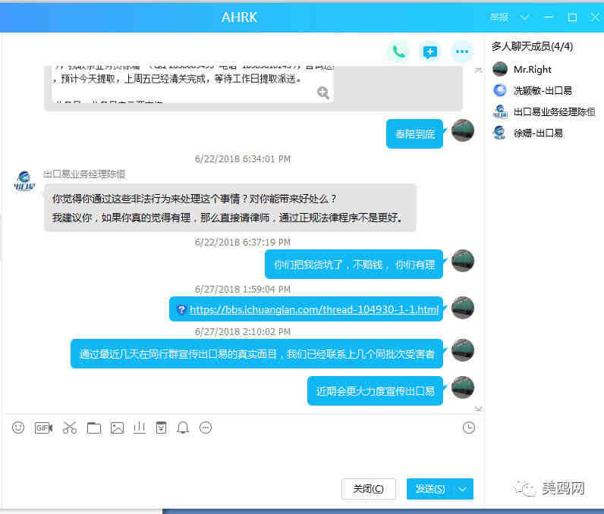Minimize the AHRK chat window

[549, 17]
